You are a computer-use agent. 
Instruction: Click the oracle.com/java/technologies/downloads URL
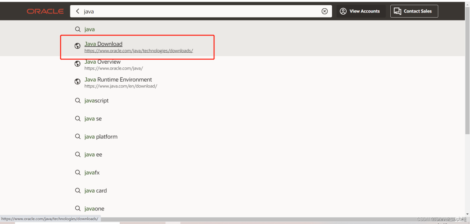[139, 51]
